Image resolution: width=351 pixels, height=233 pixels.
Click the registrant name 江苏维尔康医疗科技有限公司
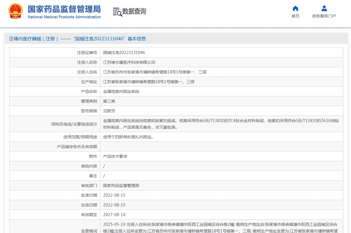[x=129, y=62]
